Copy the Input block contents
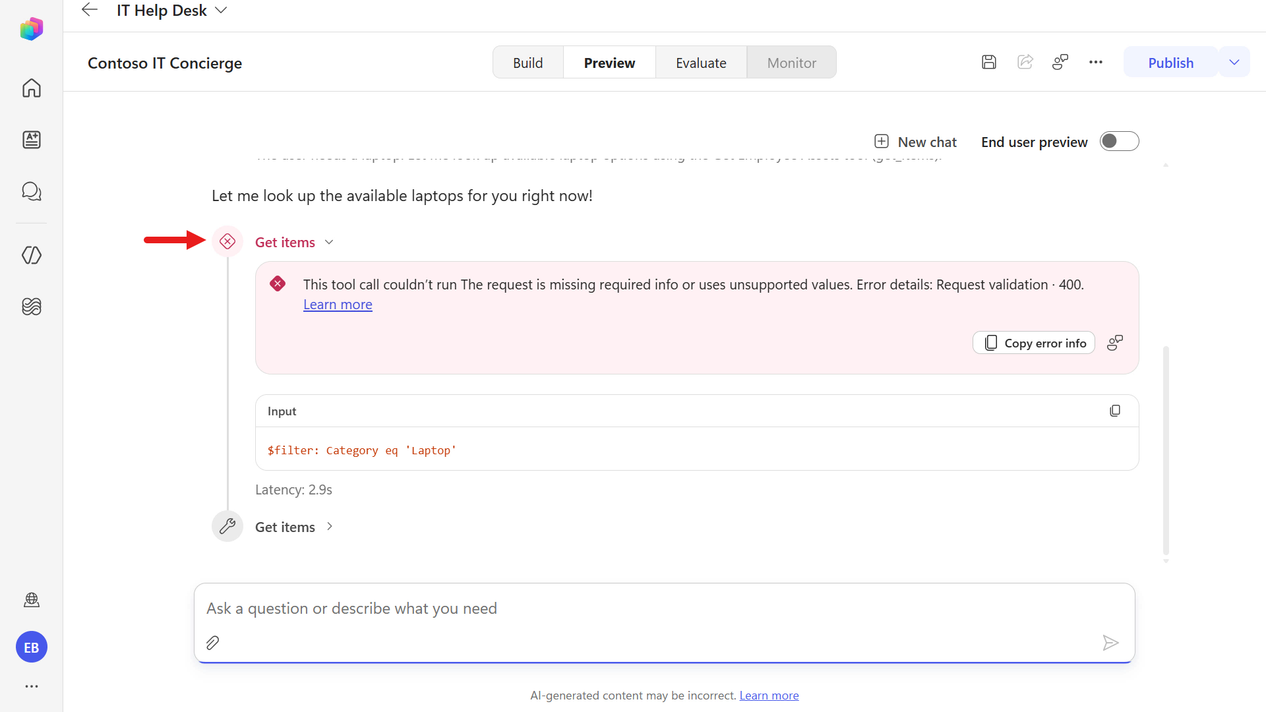This screenshot has width=1266, height=712. (x=1115, y=411)
